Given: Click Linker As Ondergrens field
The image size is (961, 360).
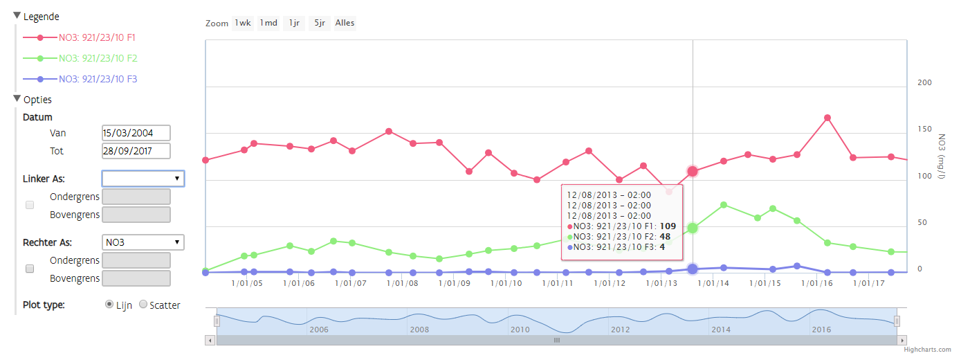Looking at the screenshot, I should [x=136, y=197].
